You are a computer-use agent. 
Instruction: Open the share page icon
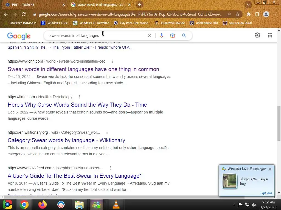coord(229,14)
